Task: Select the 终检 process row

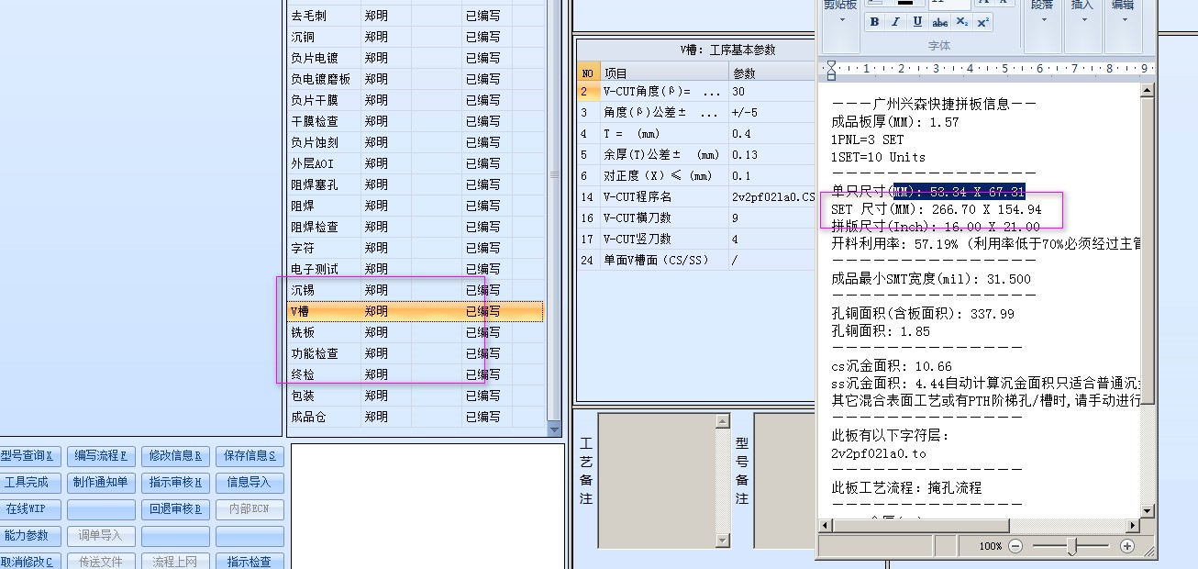Action: pyautogui.click(x=416, y=374)
